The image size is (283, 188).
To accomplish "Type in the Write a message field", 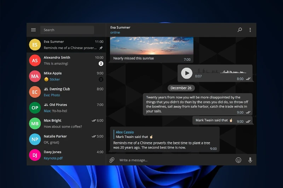I will pos(173,160).
